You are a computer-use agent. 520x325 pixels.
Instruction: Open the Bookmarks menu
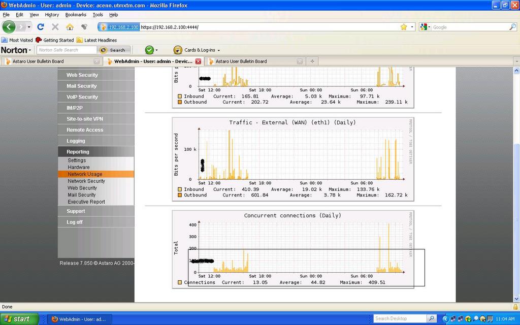pos(76,15)
